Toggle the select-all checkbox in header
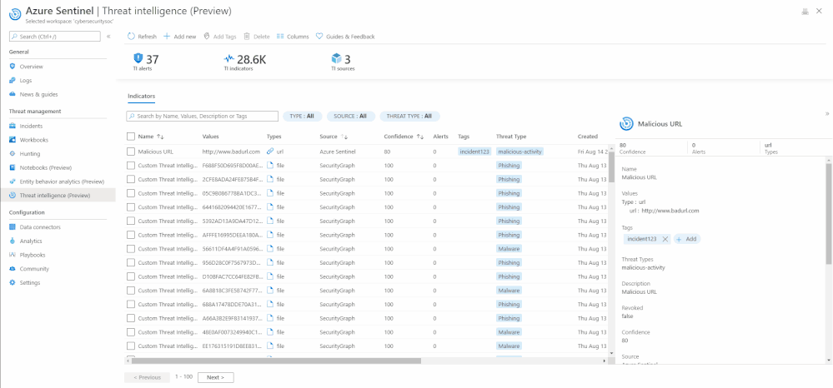 pos(131,137)
